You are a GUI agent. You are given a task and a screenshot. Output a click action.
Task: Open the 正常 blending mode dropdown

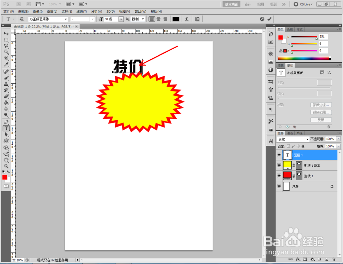pyautogui.click(x=293, y=139)
